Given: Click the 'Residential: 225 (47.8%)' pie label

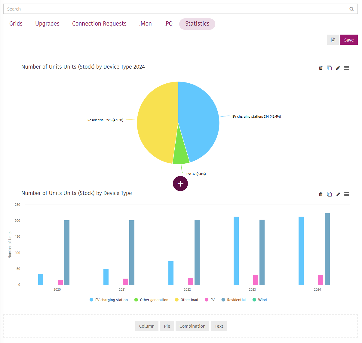Looking at the screenshot, I should pyautogui.click(x=105, y=120).
